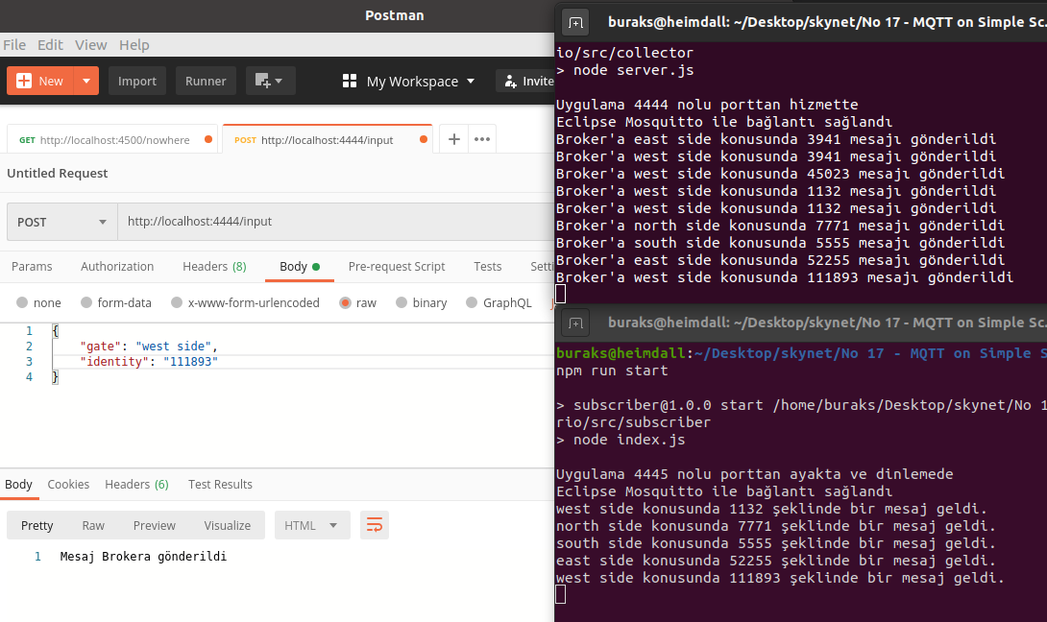Click the new window capture icon

click(x=270, y=81)
